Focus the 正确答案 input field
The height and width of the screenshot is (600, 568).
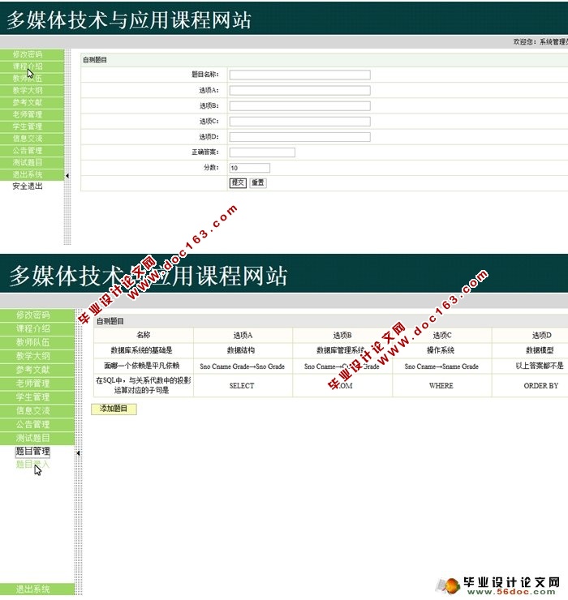tap(262, 152)
